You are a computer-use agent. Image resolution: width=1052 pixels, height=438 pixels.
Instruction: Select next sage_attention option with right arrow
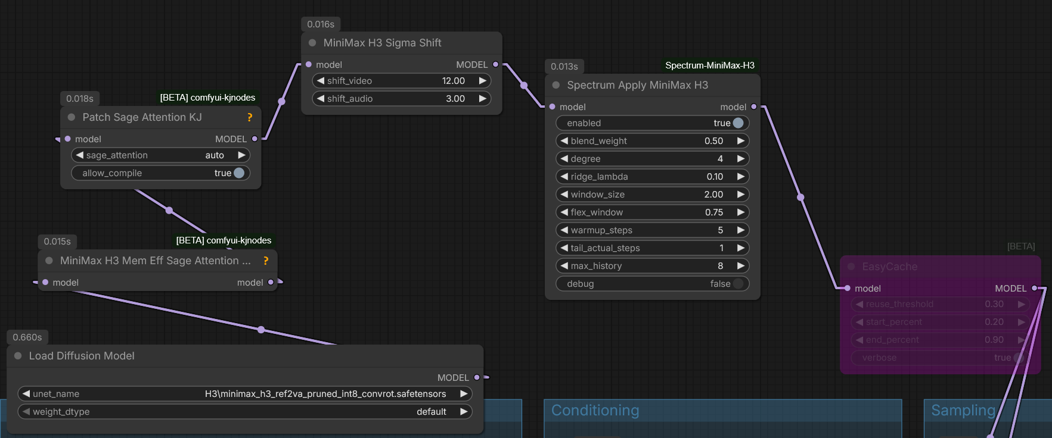tap(241, 155)
